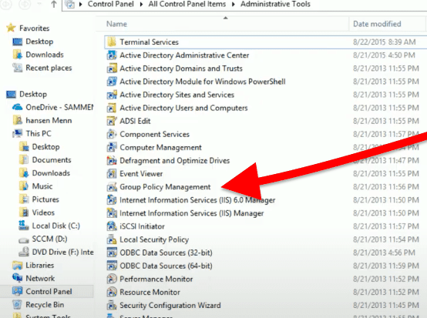Select the IIS 6.0 Manager icon
Image resolution: width=427 pixels, height=318 pixels.
(112, 200)
